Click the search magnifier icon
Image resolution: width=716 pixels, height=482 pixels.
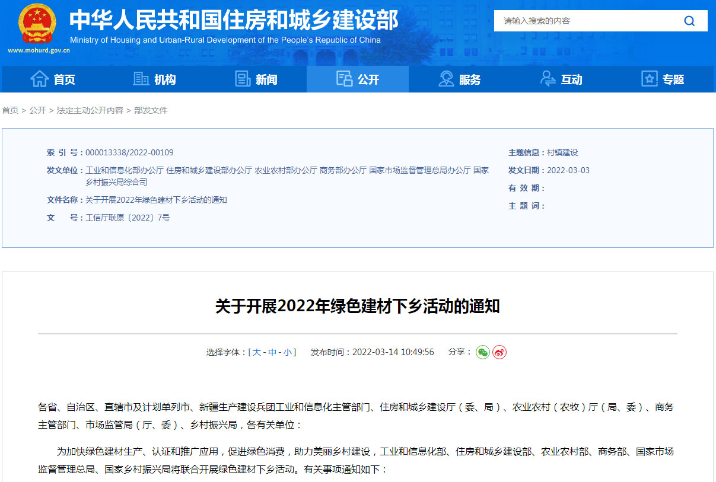(x=689, y=21)
